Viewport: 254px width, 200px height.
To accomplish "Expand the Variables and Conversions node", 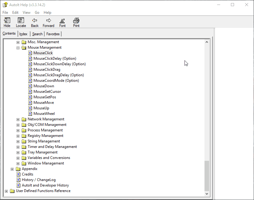I will [18, 158].
